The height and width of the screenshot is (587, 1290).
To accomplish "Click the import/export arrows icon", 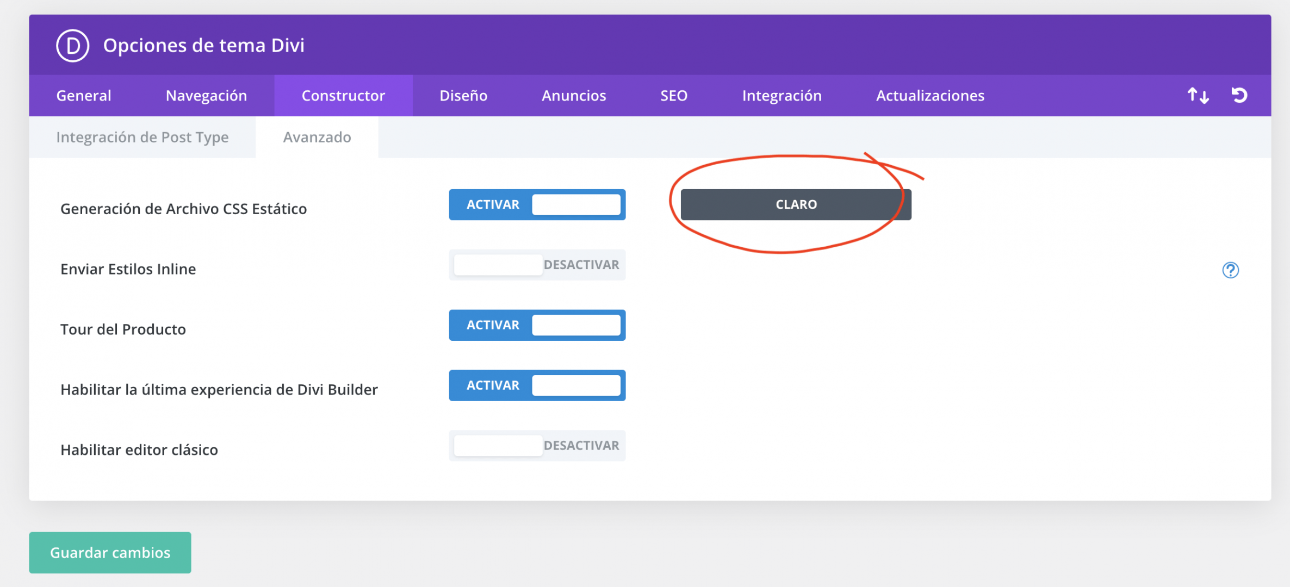I will pos(1198,96).
